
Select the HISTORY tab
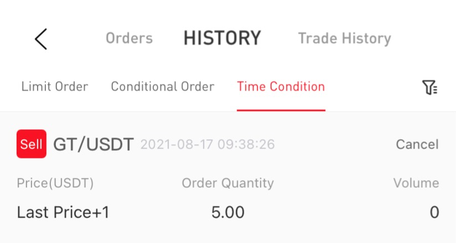pyautogui.click(x=222, y=39)
